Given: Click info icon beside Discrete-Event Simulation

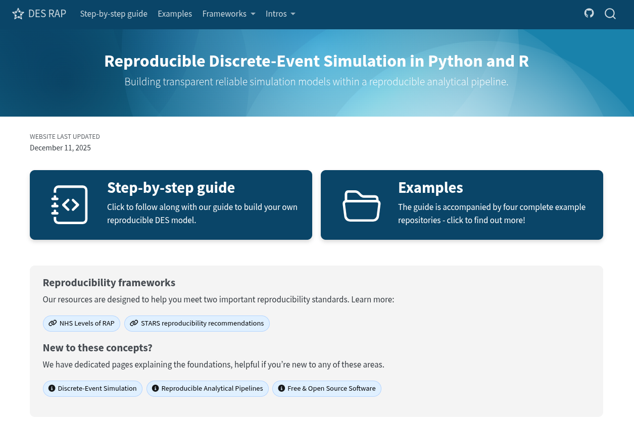Looking at the screenshot, I should pyautogui.click(x=52, y=388).
